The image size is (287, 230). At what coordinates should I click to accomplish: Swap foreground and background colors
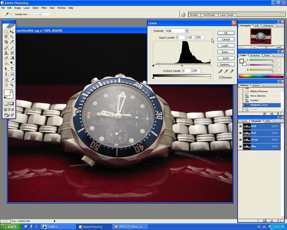click(12, 90)
